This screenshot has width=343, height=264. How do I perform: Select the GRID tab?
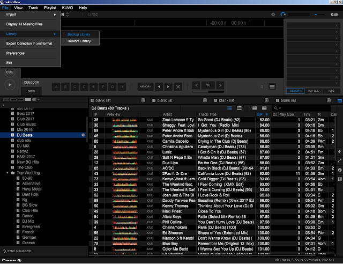(x=31, y=91)
